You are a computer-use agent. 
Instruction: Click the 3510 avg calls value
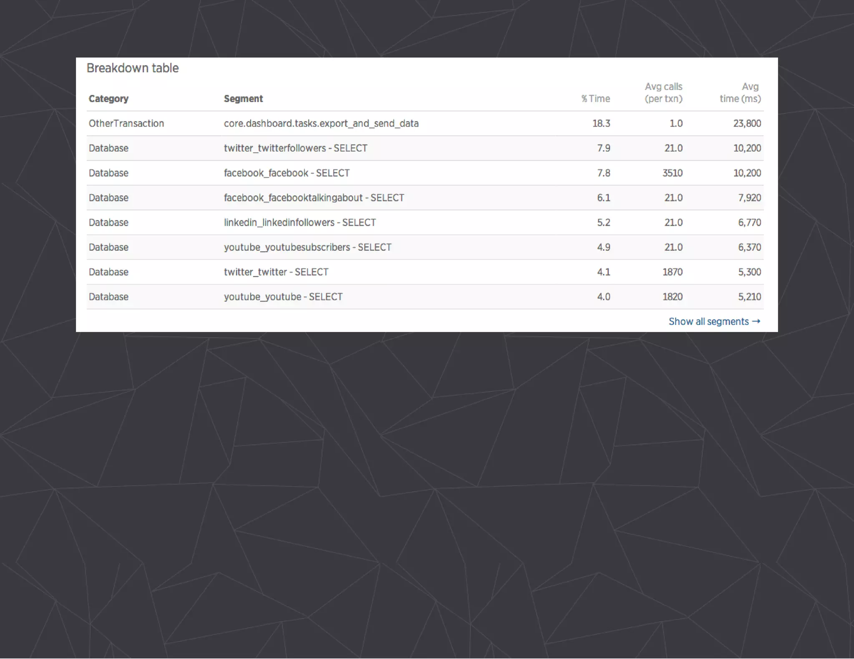[672, 173]
